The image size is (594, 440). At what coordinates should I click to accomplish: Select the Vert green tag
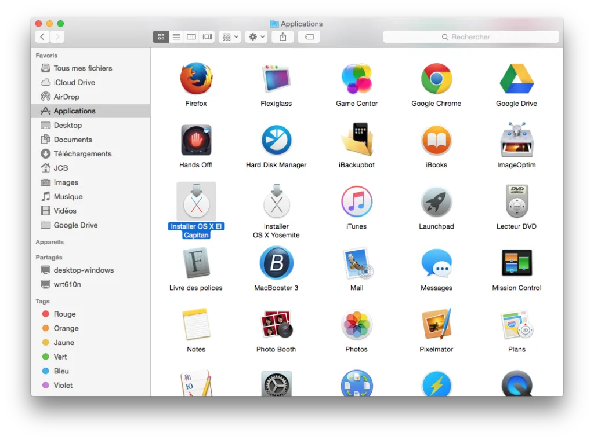pyautogui.click(x=90, y=357)
